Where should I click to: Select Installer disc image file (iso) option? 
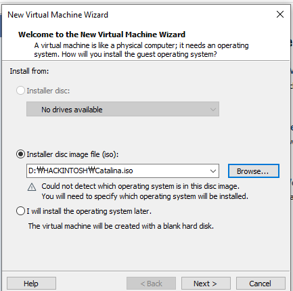20,154
